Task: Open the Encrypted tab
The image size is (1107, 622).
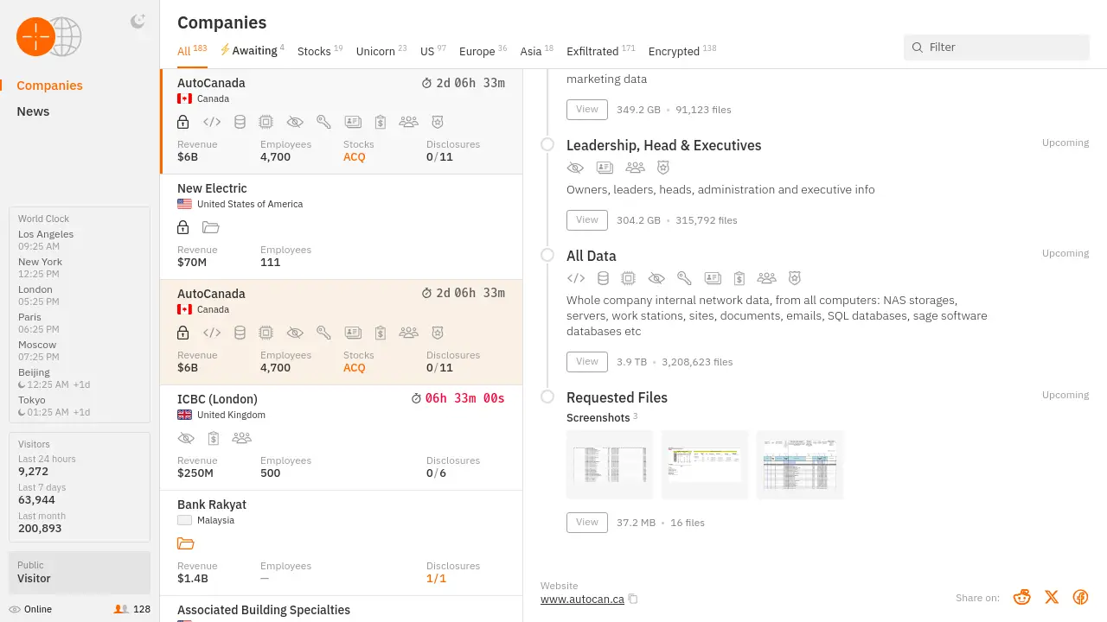Action: 674,52
